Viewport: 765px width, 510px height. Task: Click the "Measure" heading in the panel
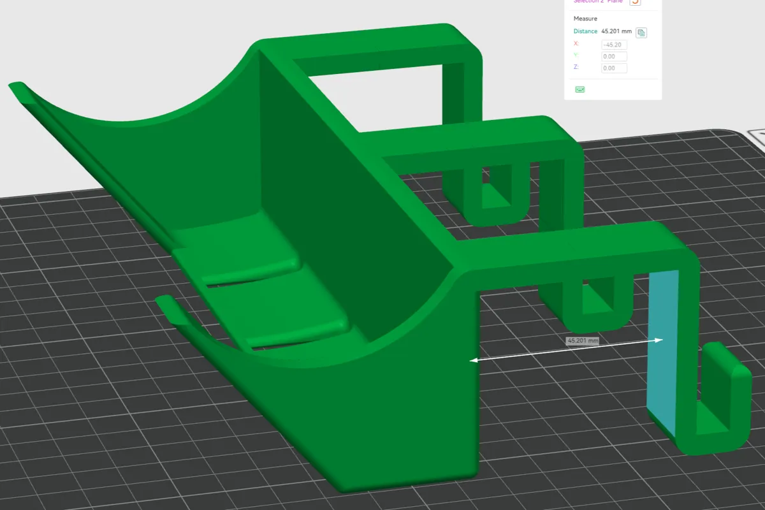pyautogui.click(x=585, y=18)
